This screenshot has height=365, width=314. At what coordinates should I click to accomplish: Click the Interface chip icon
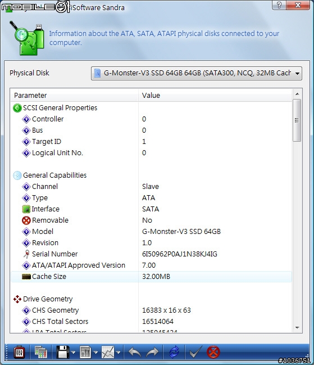click(26, 209)
